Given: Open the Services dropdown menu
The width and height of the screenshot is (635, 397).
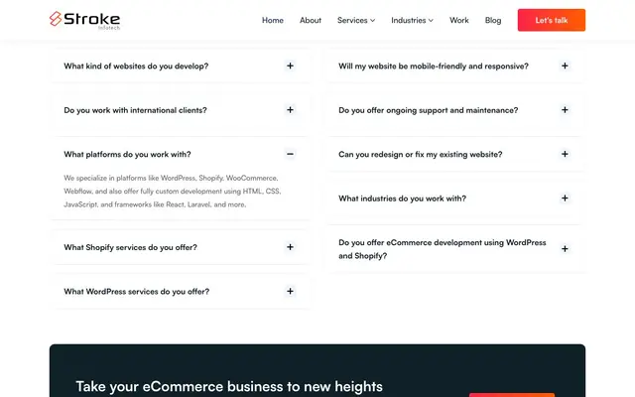Looking at the screenshot, I should click(356, 20).
